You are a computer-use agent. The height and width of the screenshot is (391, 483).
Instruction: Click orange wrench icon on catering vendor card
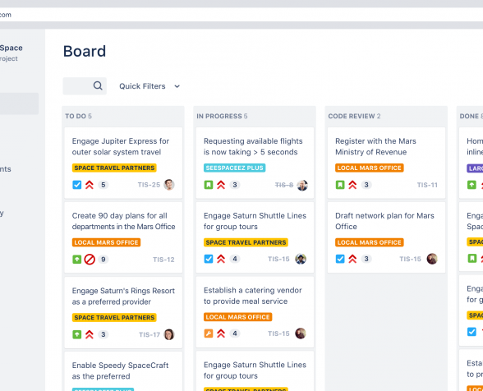[209, 333]
